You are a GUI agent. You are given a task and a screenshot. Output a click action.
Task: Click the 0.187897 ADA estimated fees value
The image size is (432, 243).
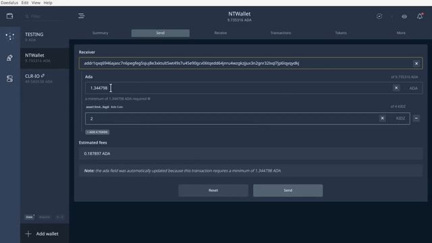click(97, 153)
